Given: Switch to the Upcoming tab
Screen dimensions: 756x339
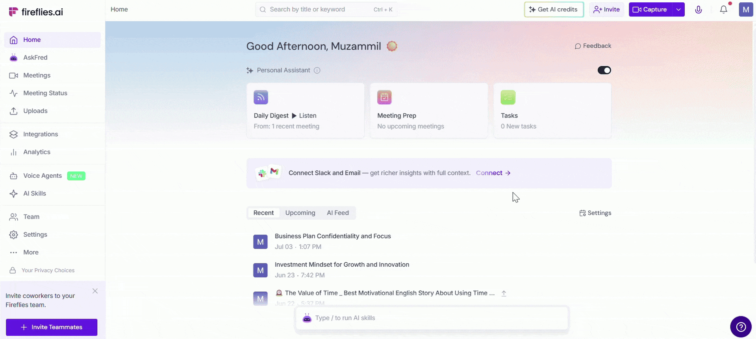Looking at the screenshot, I should pyautogui.click(x=300, y=213).
